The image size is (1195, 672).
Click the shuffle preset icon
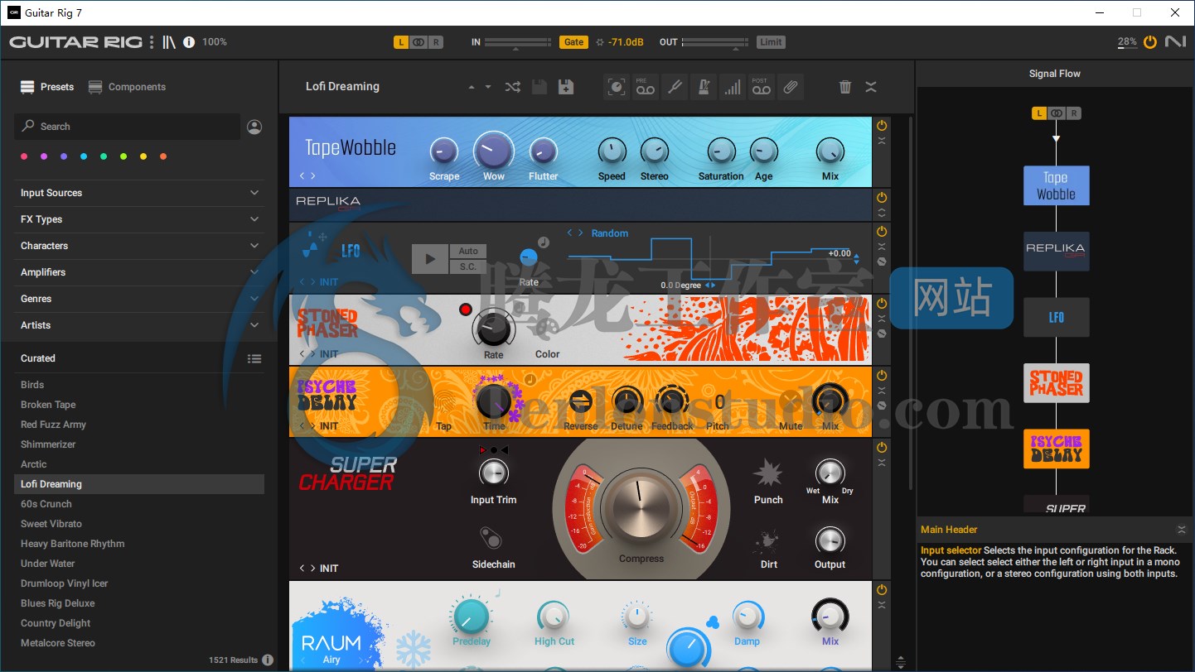(x=513, y=87)
